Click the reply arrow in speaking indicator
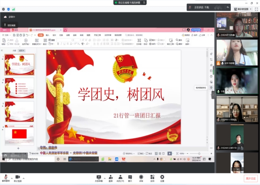 click(x=228, y=7)
